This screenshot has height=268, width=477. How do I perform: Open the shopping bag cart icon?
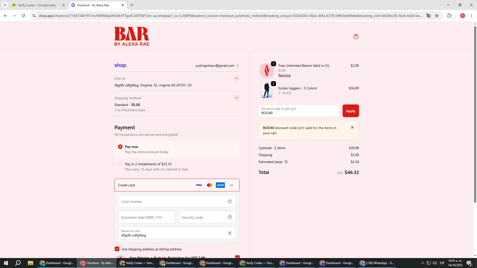pos(356,36)
